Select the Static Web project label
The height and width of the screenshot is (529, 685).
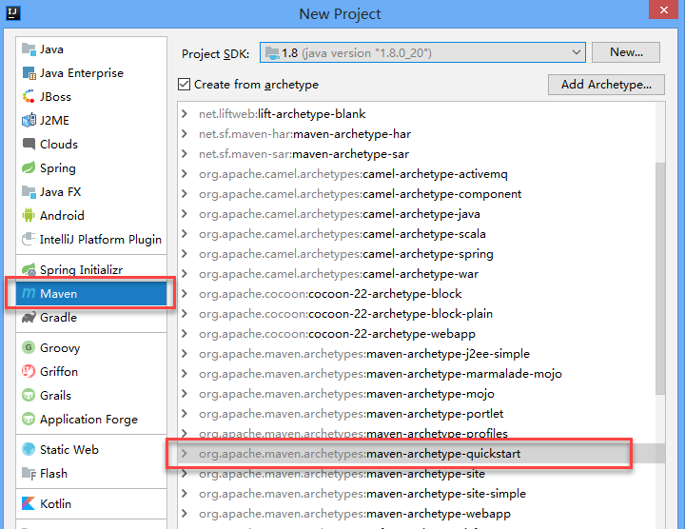click(x=69, y=449)
